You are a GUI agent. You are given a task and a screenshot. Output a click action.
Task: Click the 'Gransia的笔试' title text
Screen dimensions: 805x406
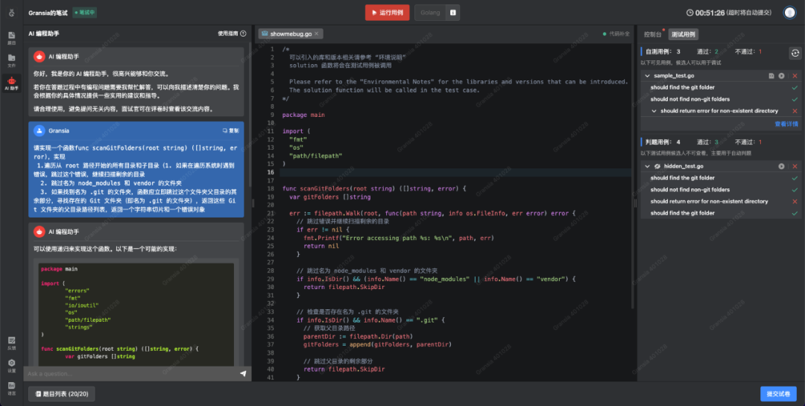click(48, 13)
